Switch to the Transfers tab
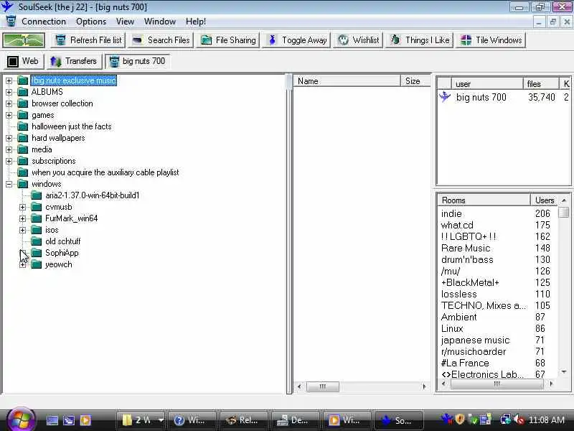 [x=74, y=61]
